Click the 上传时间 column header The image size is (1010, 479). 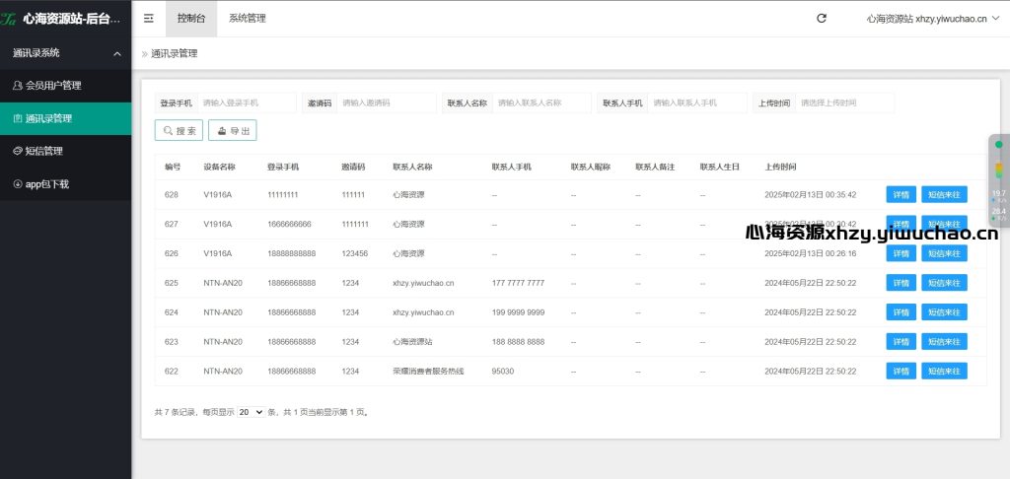click(781, 167)
